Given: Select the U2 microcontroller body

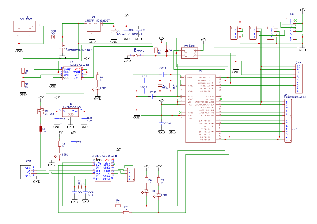Looking at the screenshot, I should click(201, 108).
